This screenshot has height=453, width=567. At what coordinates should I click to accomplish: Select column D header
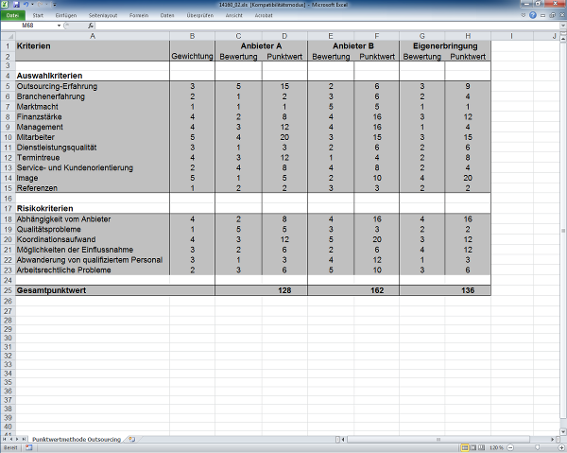pos(284,36)
